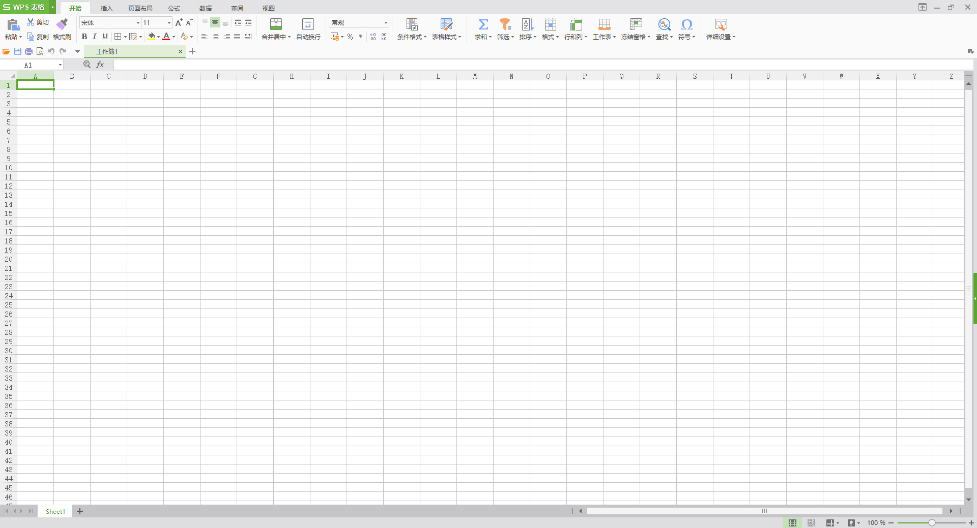Screen dimensions: 977x528
Task: Align text right
Action: pyautogui.click(x=226, y=37)
